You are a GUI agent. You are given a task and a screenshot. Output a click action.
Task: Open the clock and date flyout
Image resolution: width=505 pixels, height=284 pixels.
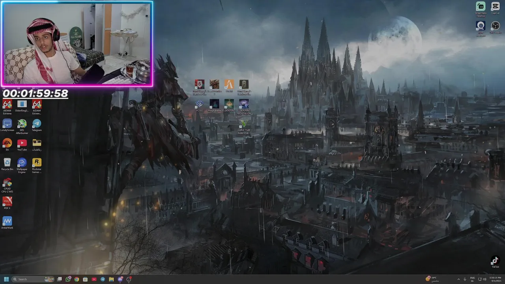pyautogui.click(x=496, y=279)
